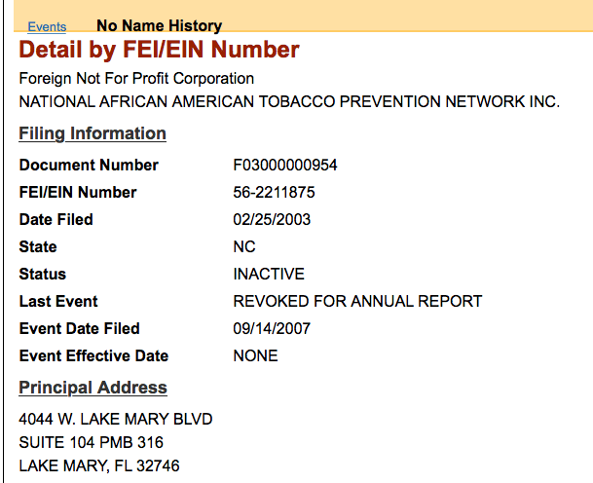Click the Last Event field label
This screenshot has height=483, width=593.
click(58, 301)
